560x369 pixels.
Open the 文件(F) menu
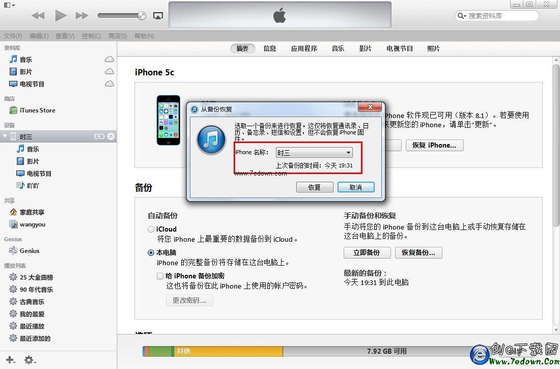tap(13, 36)
